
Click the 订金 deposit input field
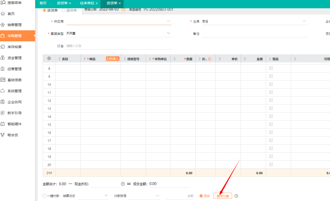coord(118,46)
